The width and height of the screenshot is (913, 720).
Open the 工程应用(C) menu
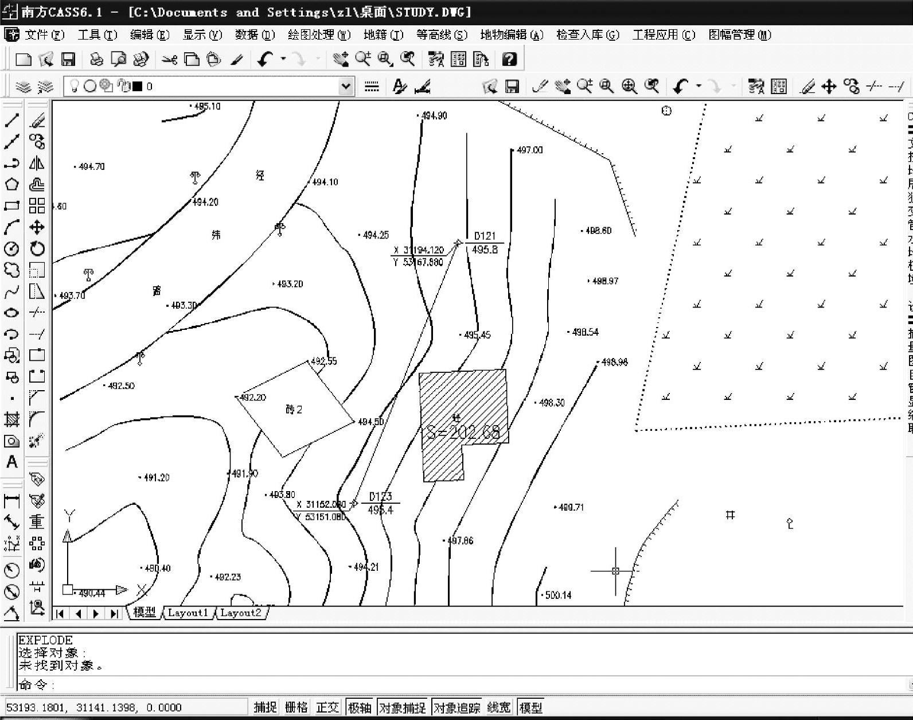(664, 35)
